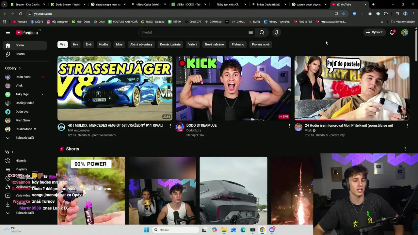The width and height of the screenshot is (418, 235).
Task: Switch to the slepa mapa mest tab
Action: (108, 5)
